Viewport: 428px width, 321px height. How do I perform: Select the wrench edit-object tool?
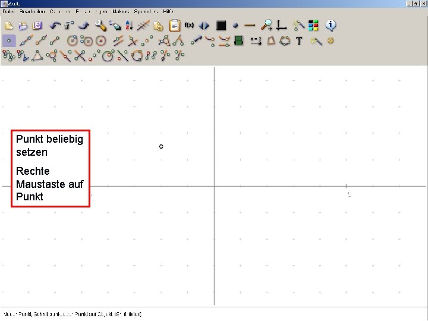click(100, 26)
